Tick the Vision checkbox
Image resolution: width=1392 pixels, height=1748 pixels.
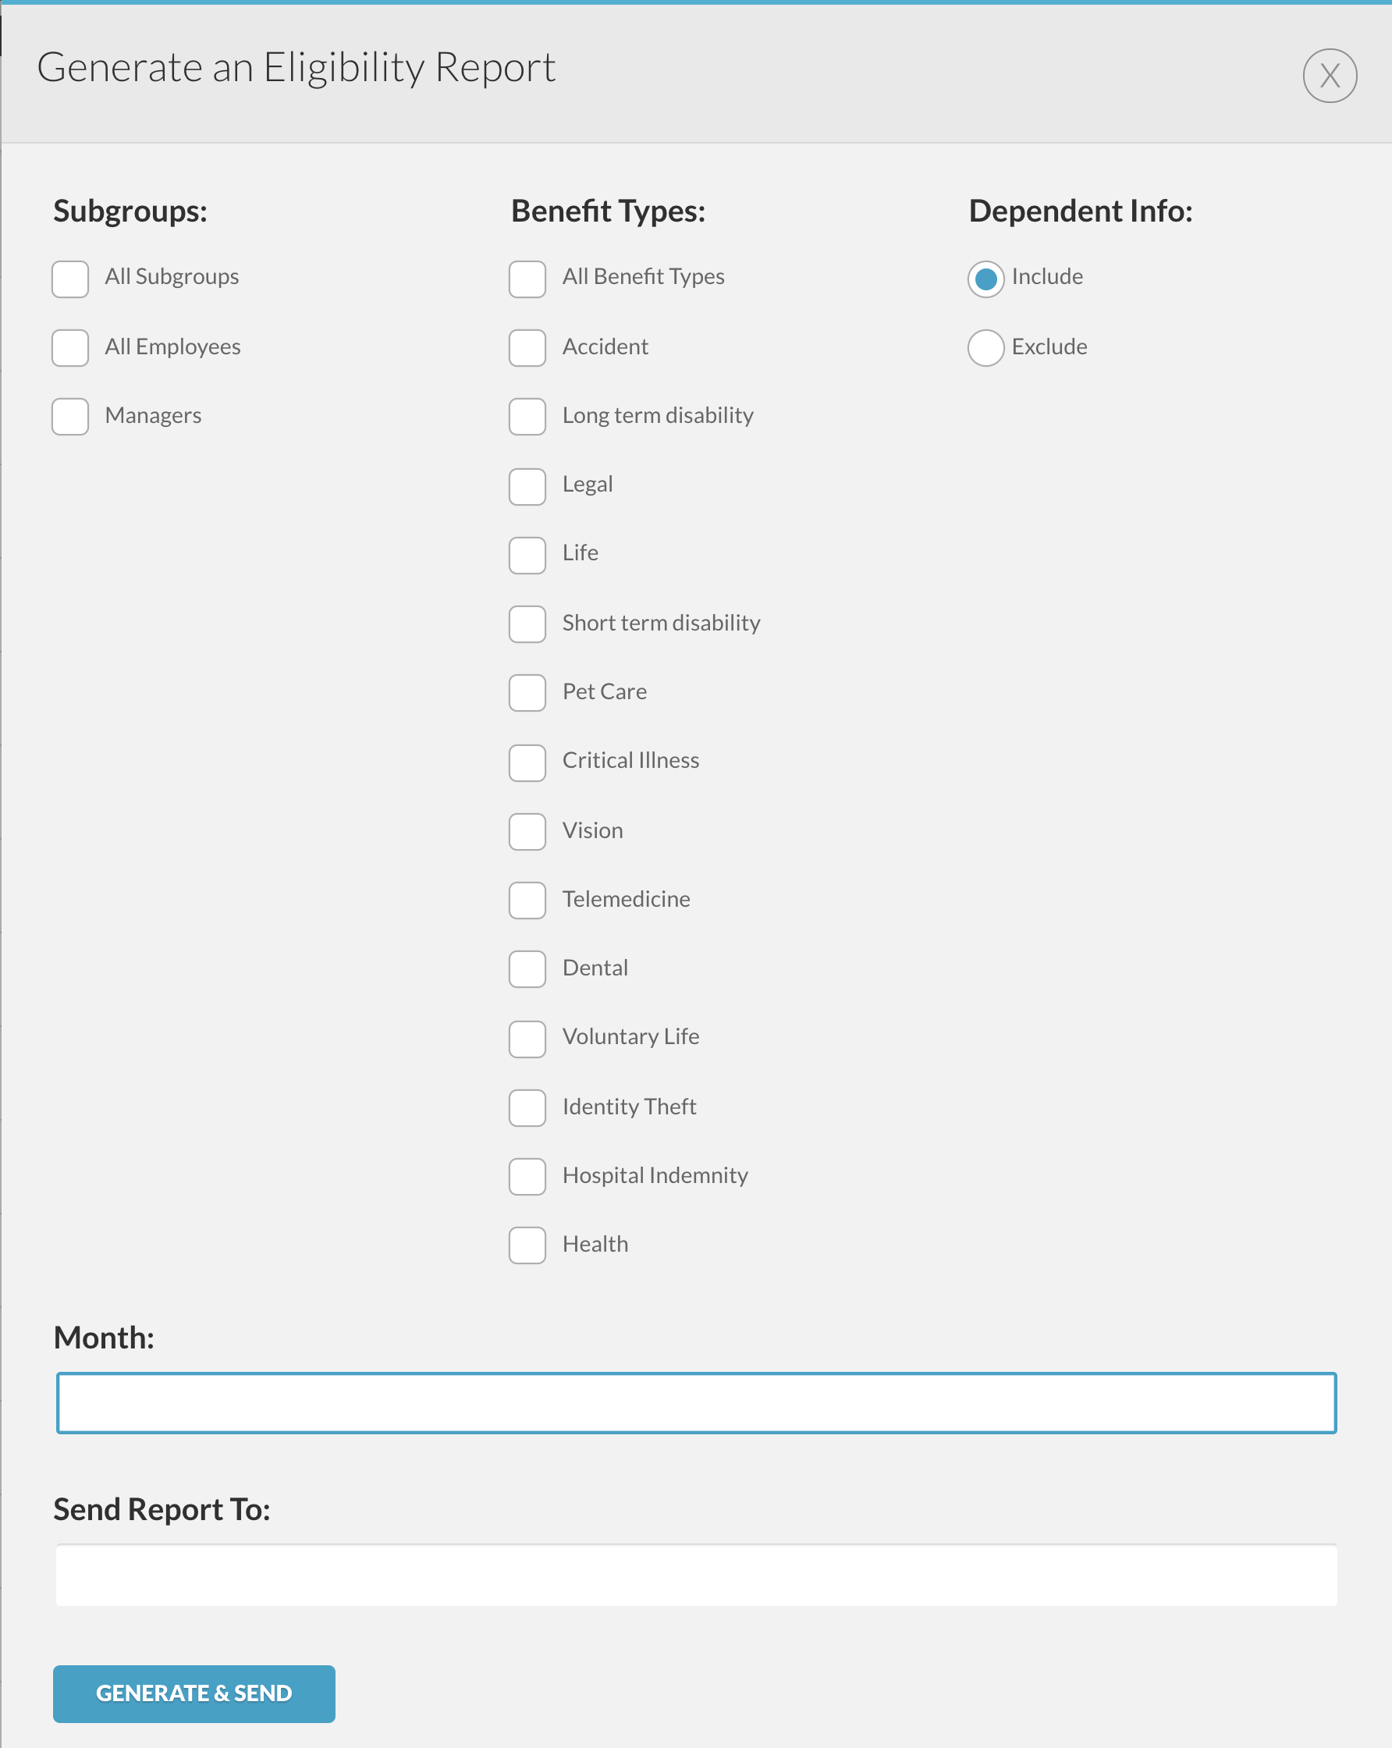click(x=527, y=832)
